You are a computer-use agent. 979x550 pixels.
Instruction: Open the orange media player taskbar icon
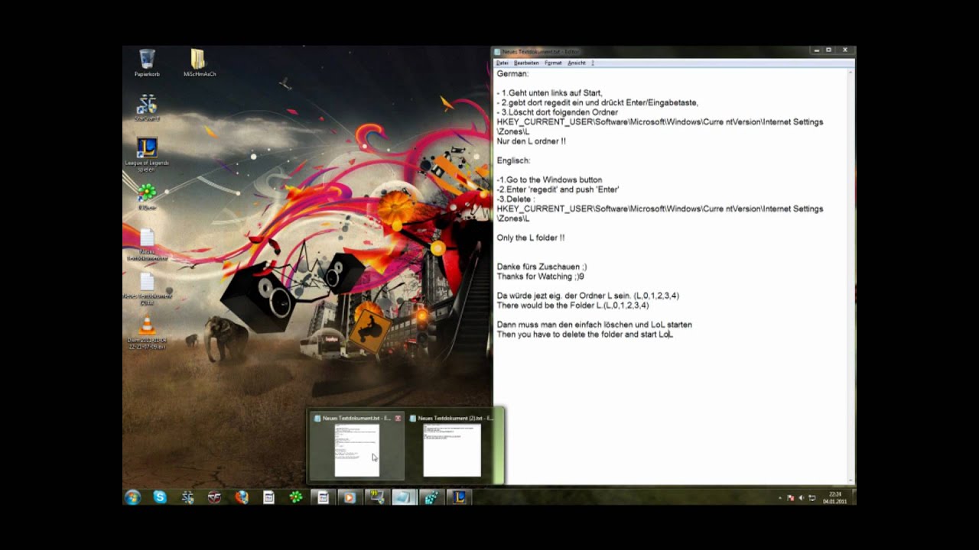tap(350, 497)
